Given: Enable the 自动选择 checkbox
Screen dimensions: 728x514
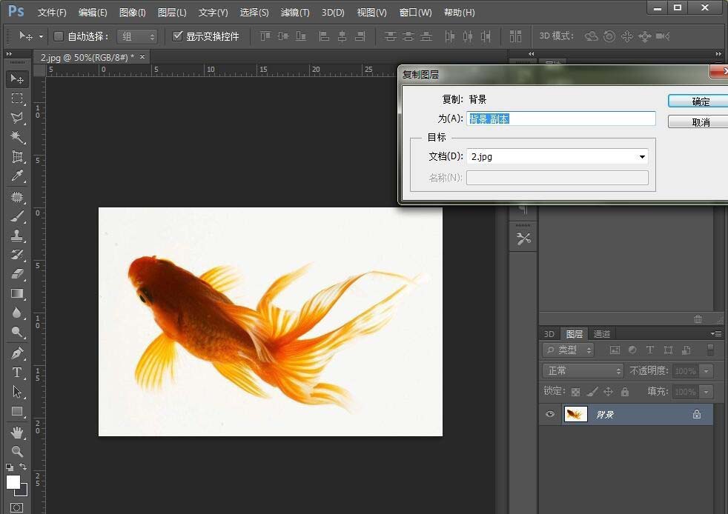Looking at the screenshot, I should [59, 36].
